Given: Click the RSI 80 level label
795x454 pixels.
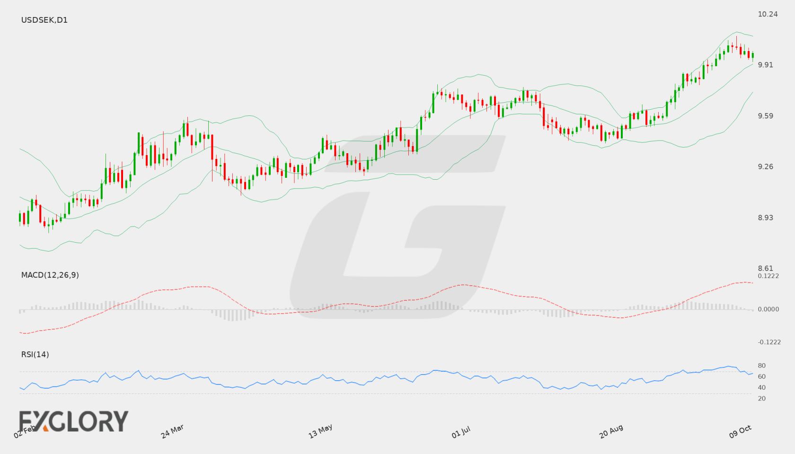Looking at the screenshot, I should point(762,366).
